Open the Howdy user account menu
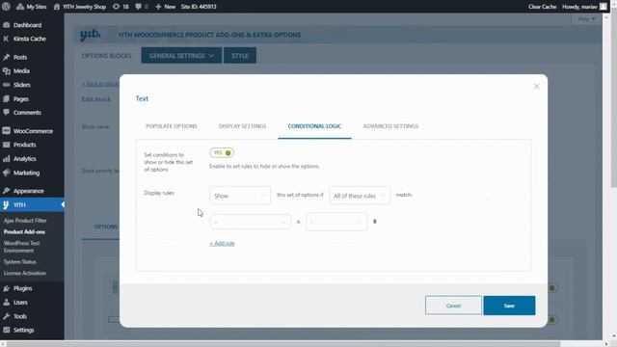 coord(584,7)
